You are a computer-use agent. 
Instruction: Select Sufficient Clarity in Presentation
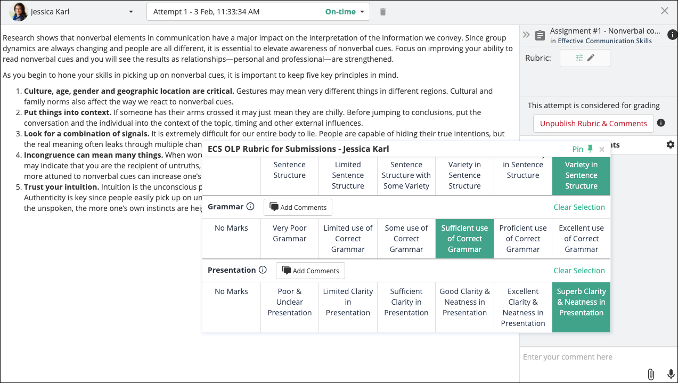(x=406, y=307)
